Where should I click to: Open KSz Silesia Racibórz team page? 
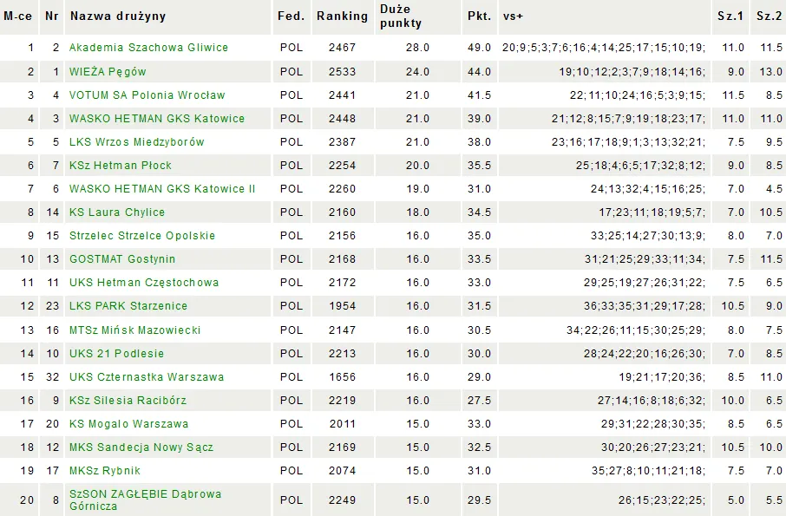[128, 401]
